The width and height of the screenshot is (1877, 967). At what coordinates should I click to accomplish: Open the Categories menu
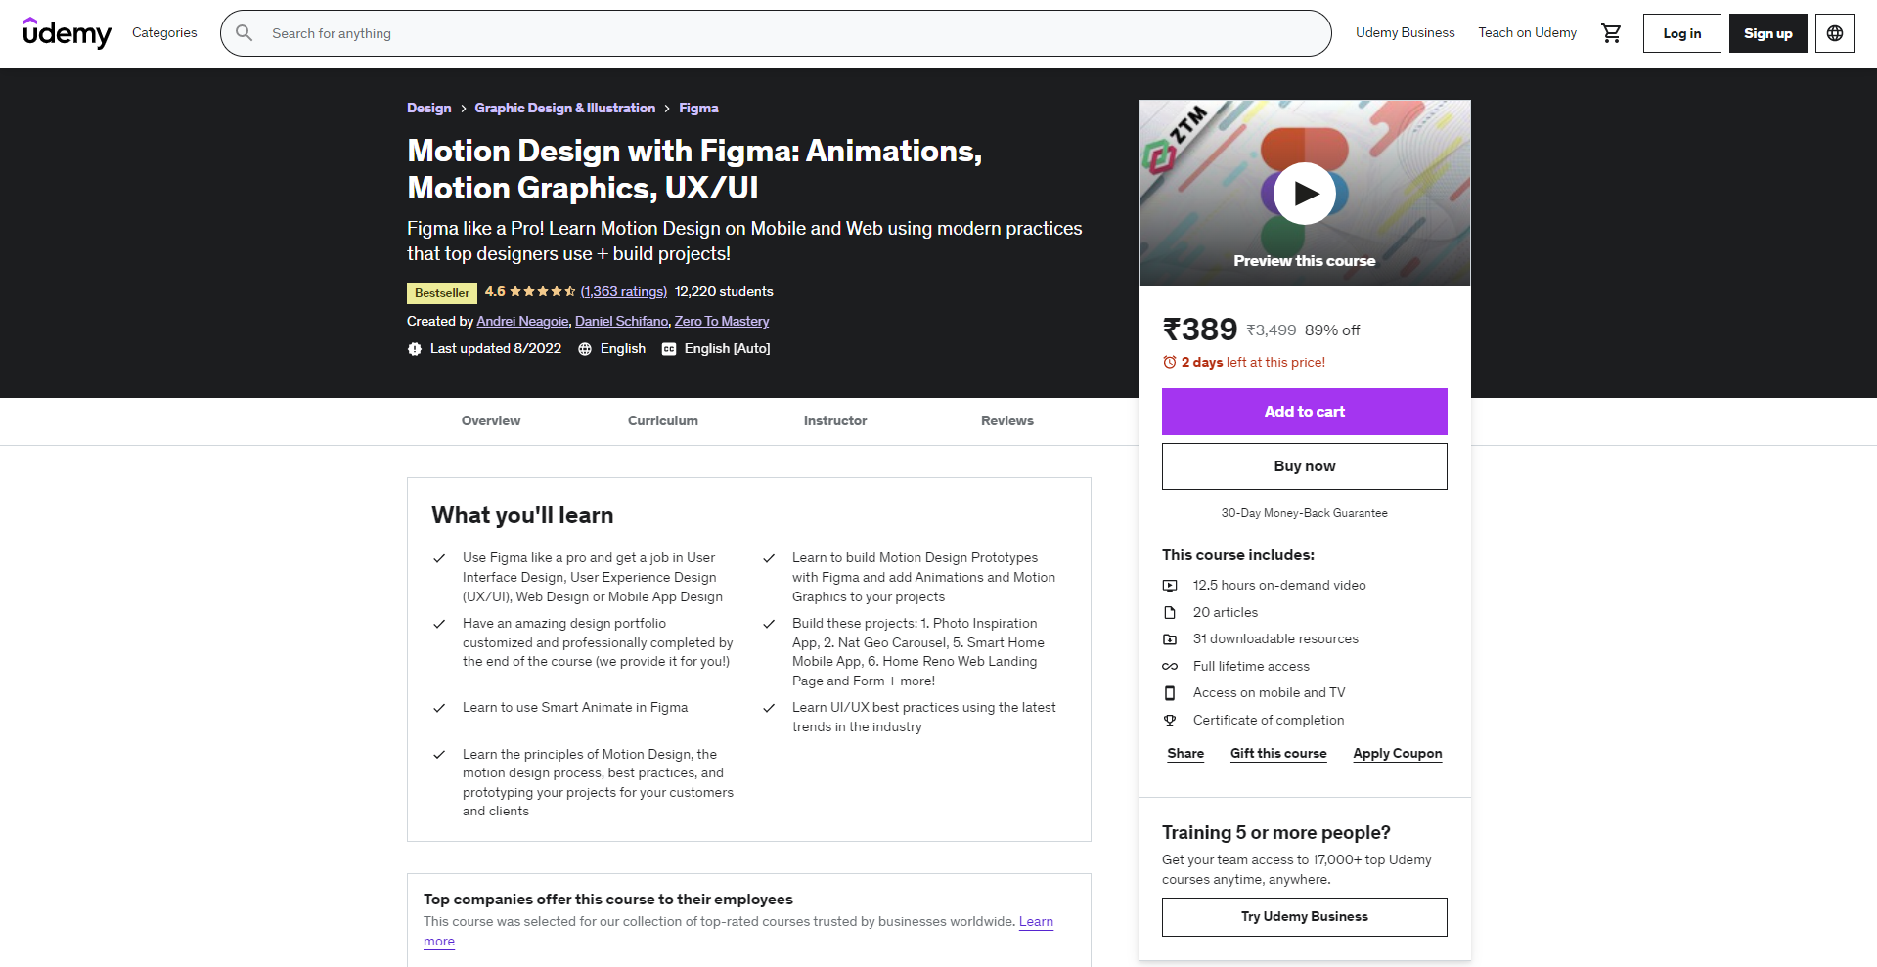164,33
